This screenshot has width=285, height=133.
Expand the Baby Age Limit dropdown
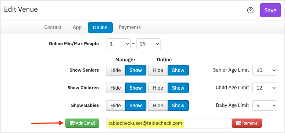pos(265,105)
